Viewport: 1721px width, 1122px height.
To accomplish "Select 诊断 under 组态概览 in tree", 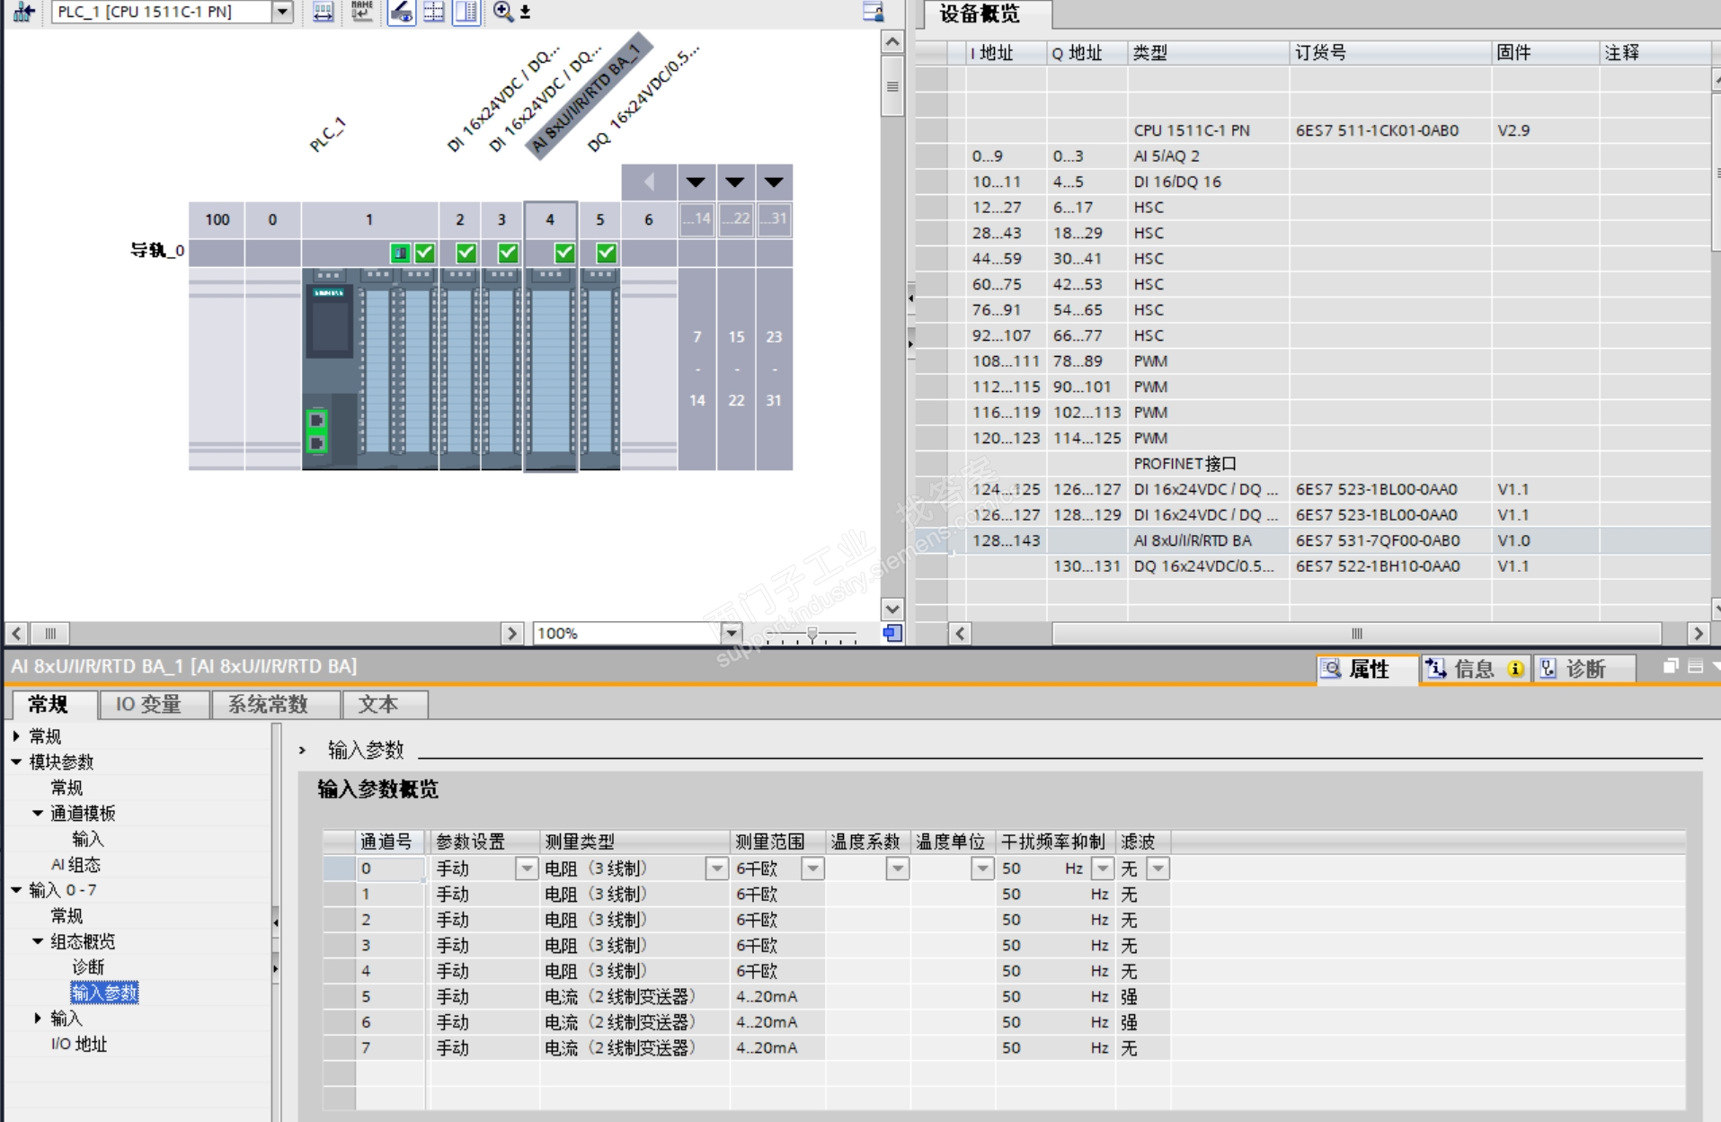I will click(x=88, y=967).
